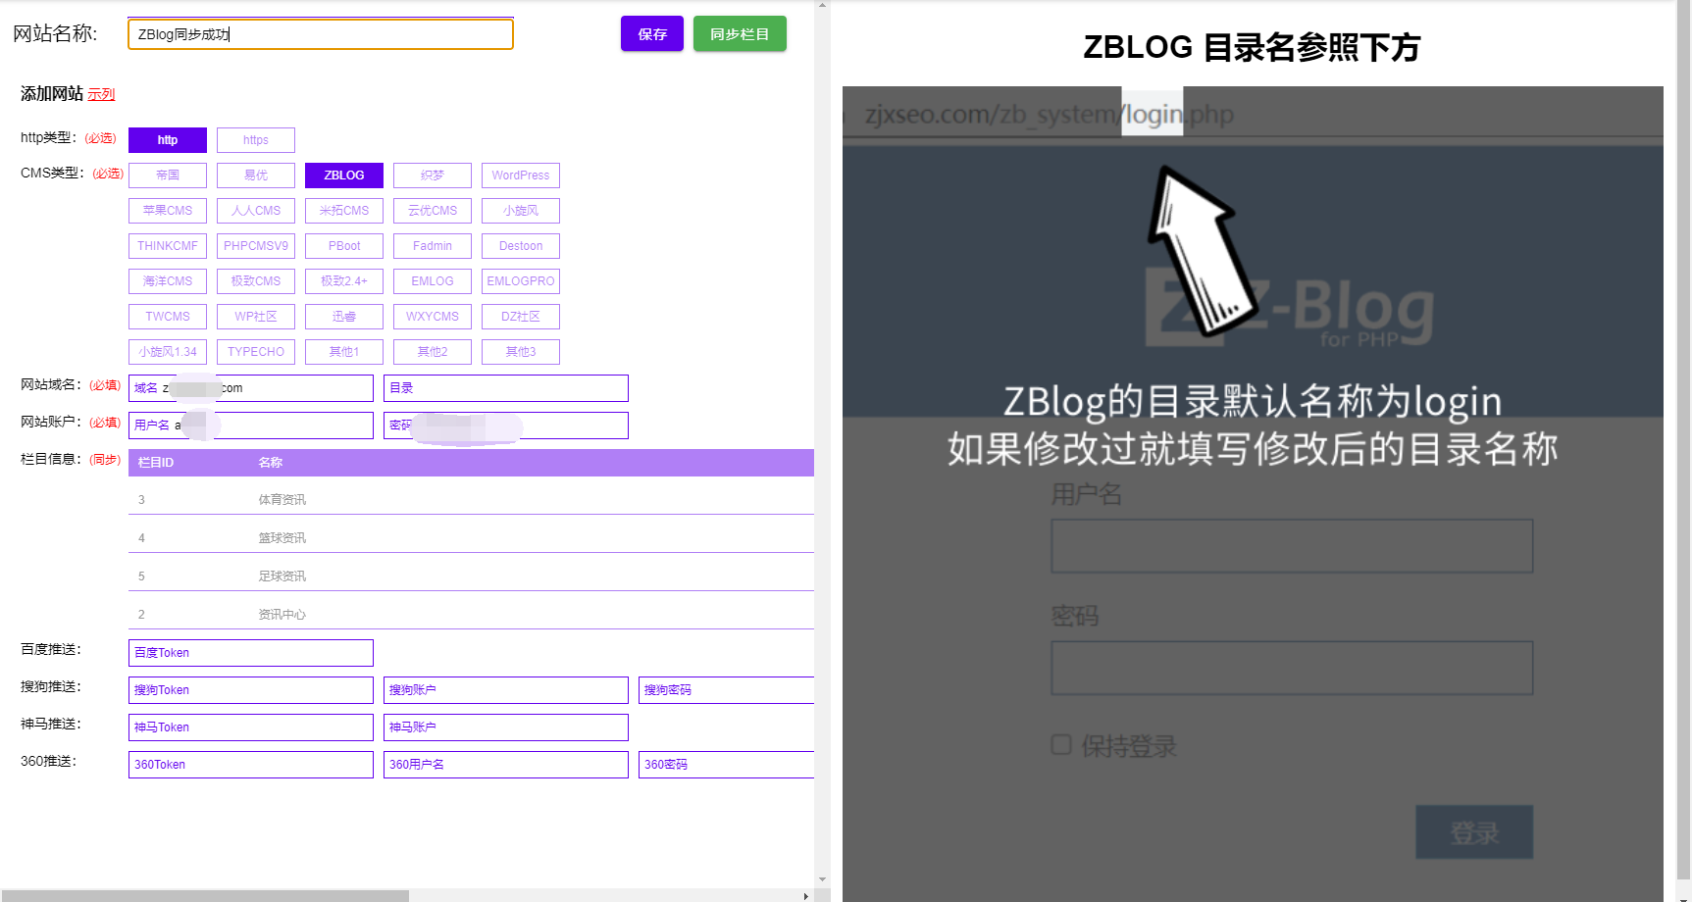Choose 其他1 type
This screenshot has height=902, width=1692.
[344, 352]
